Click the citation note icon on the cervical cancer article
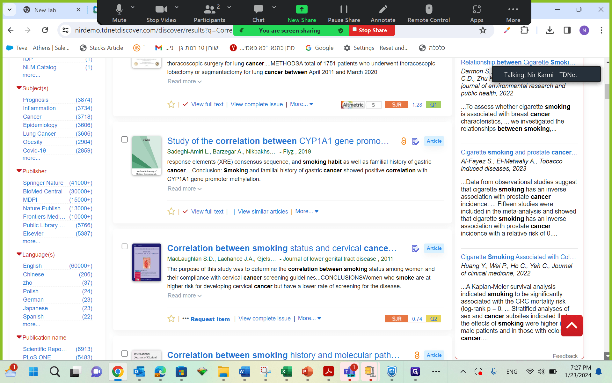This screenshot has height=383, width=612. (x=415, y=248)
